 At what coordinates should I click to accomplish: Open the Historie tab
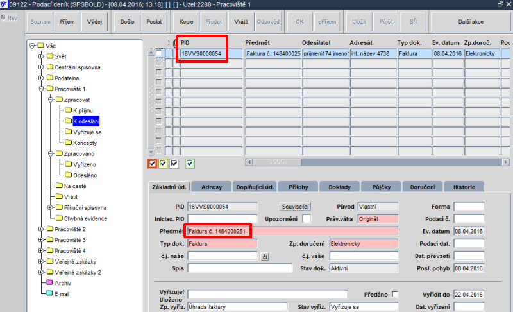click(464, 187)
